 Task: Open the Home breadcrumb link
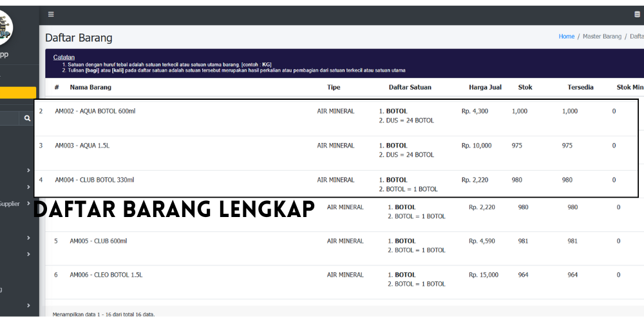point(566,37)
